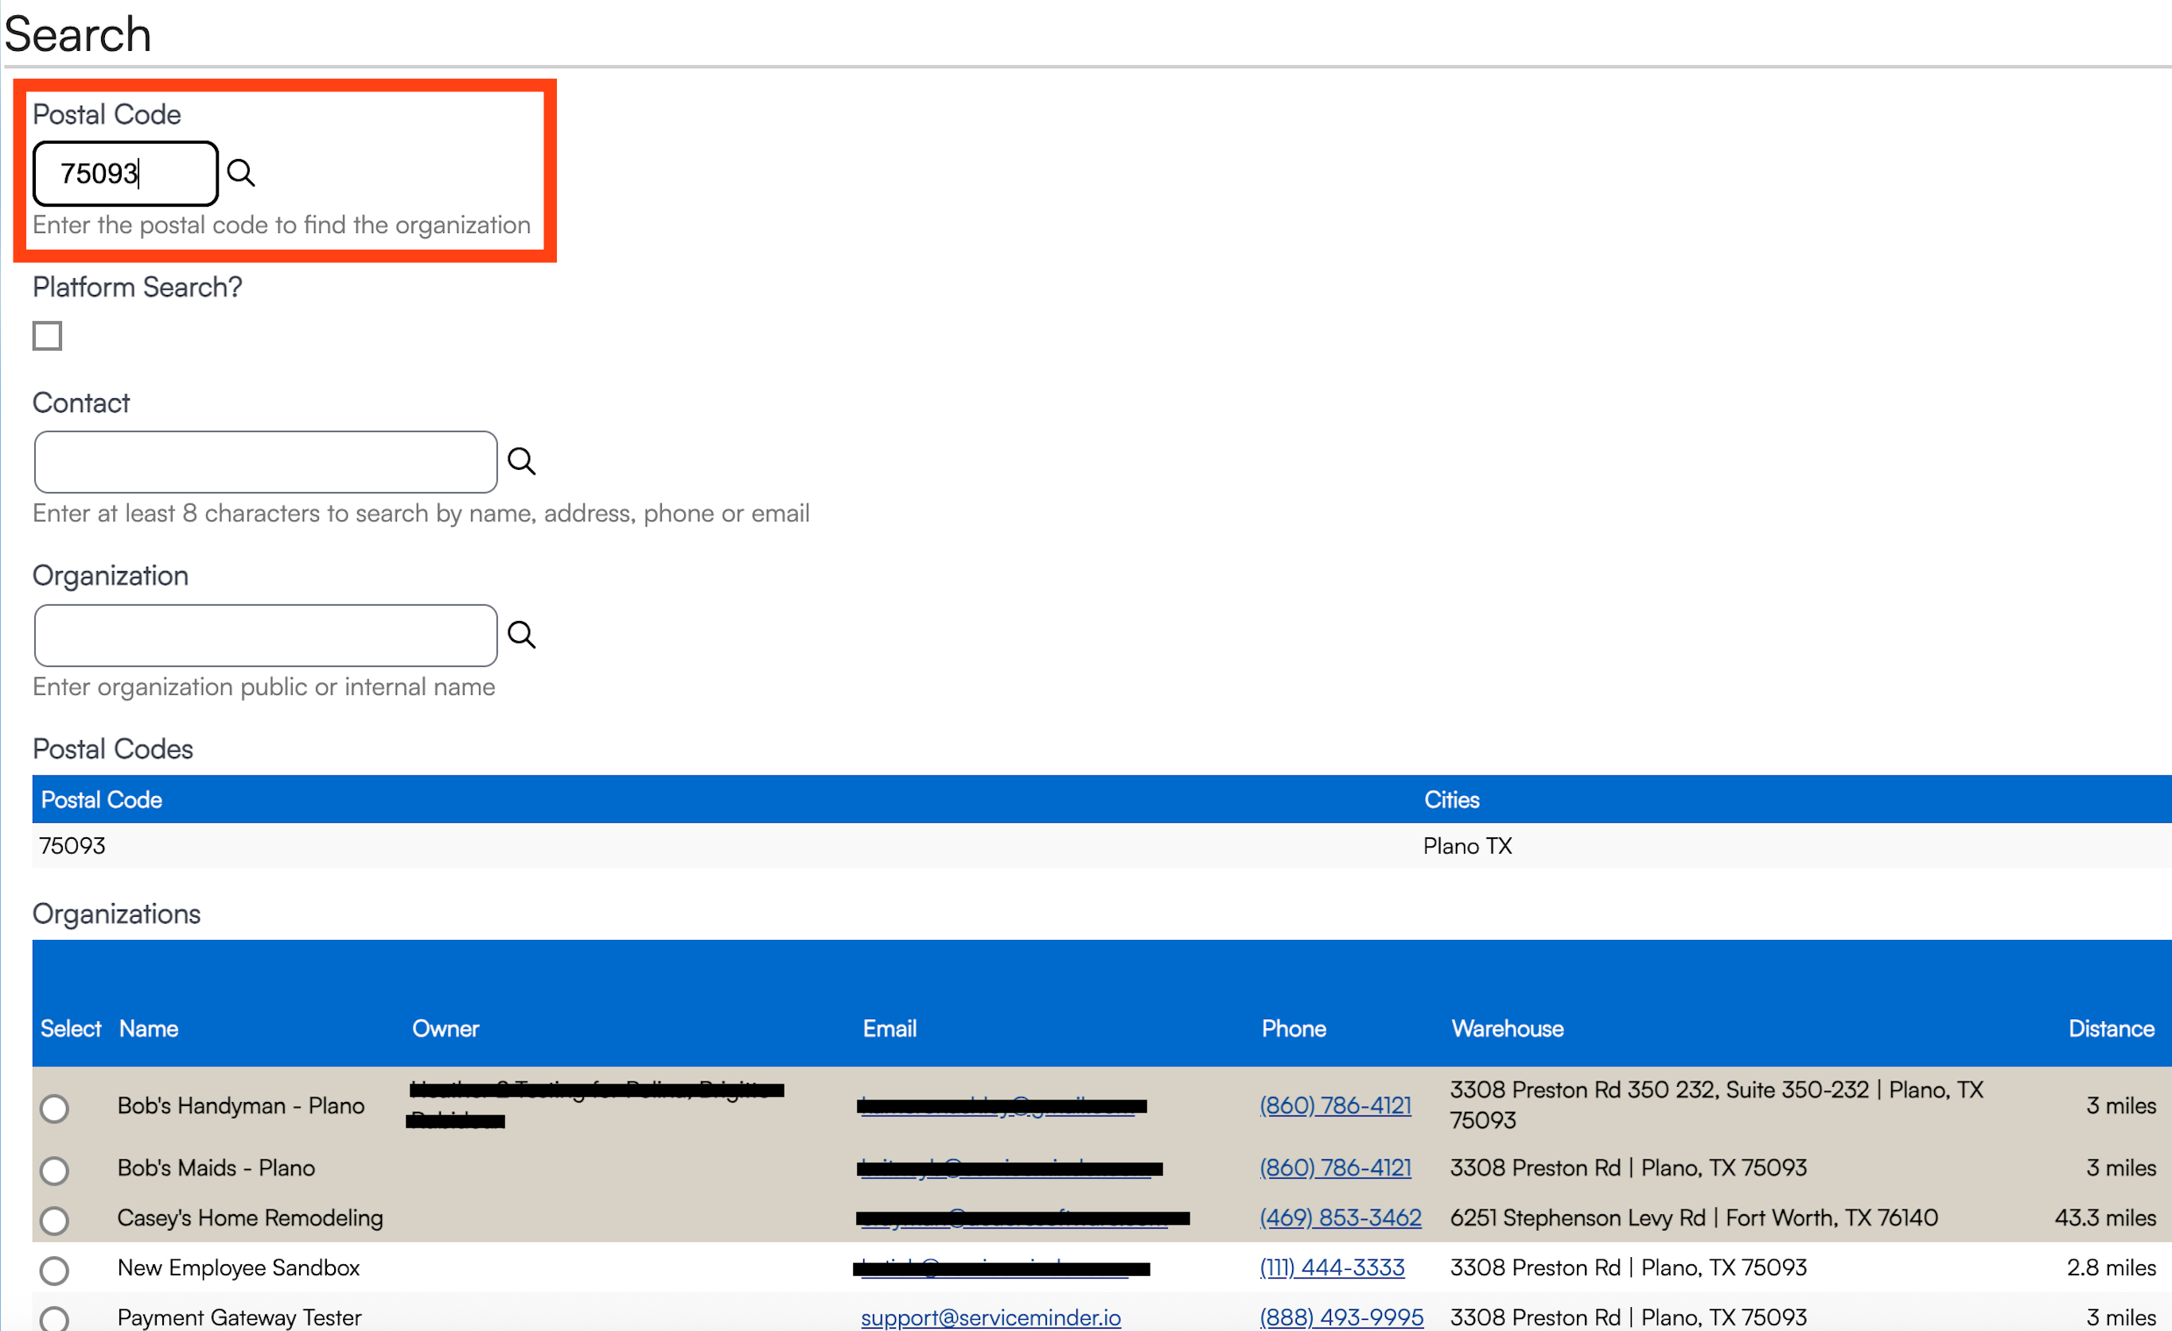Viewport: 2172px width, 1331px height.
Task: Focus the Contact search text box
Action: pyautogui.click(x=265, y=462)
